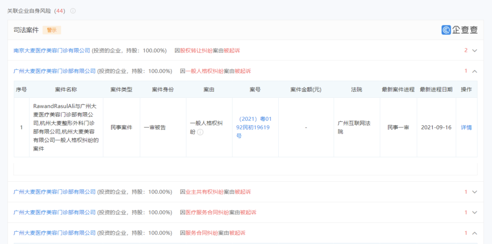
Task: Open 广州大麦医疗美容门诊部有限公司 link in 服务合同纠纷 row
Action: [x=55, y=233]
